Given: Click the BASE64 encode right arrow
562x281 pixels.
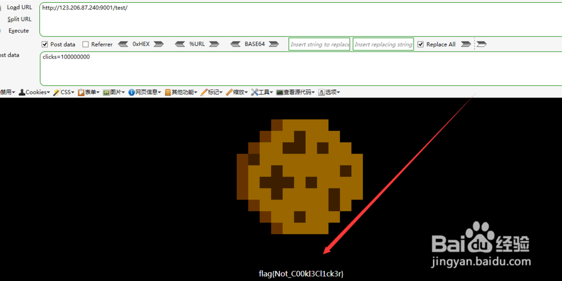Looking at the screenshot, I should point(274,44).
